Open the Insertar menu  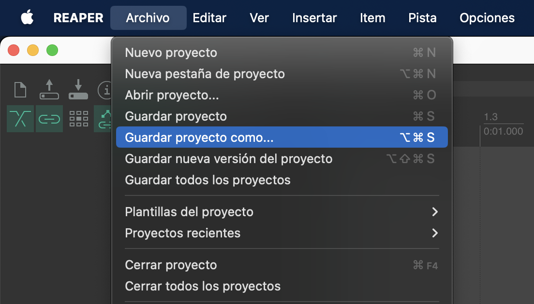[314, 18]
